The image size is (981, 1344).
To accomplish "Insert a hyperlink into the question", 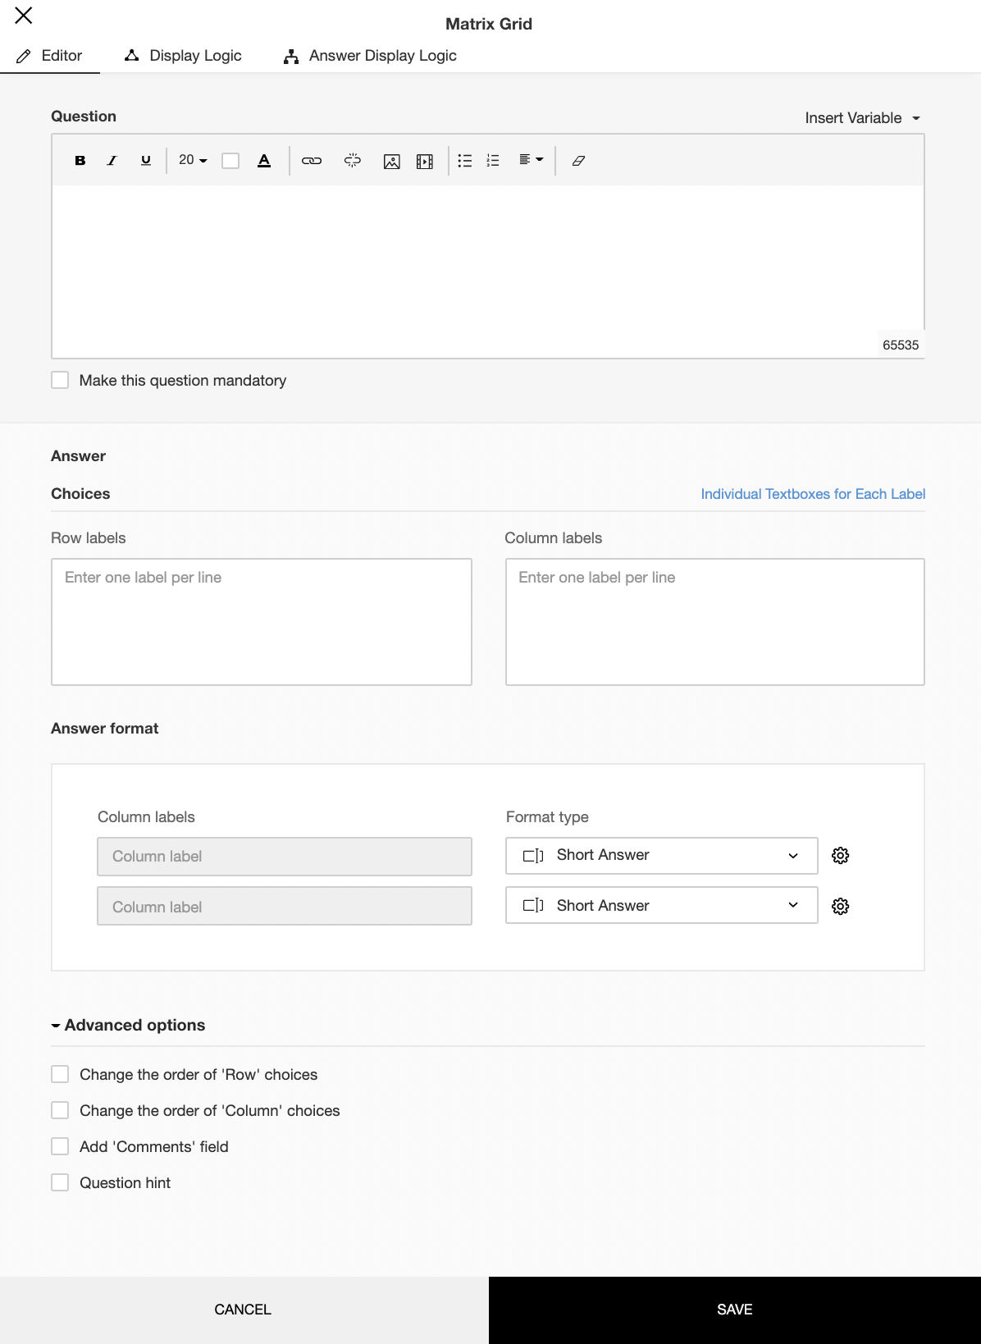I will point(312,161).
